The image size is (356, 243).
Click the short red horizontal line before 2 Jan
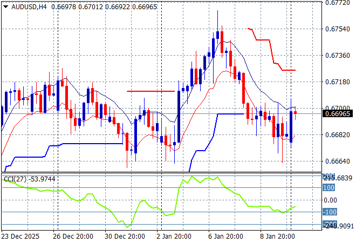click(x=151, y=91)
